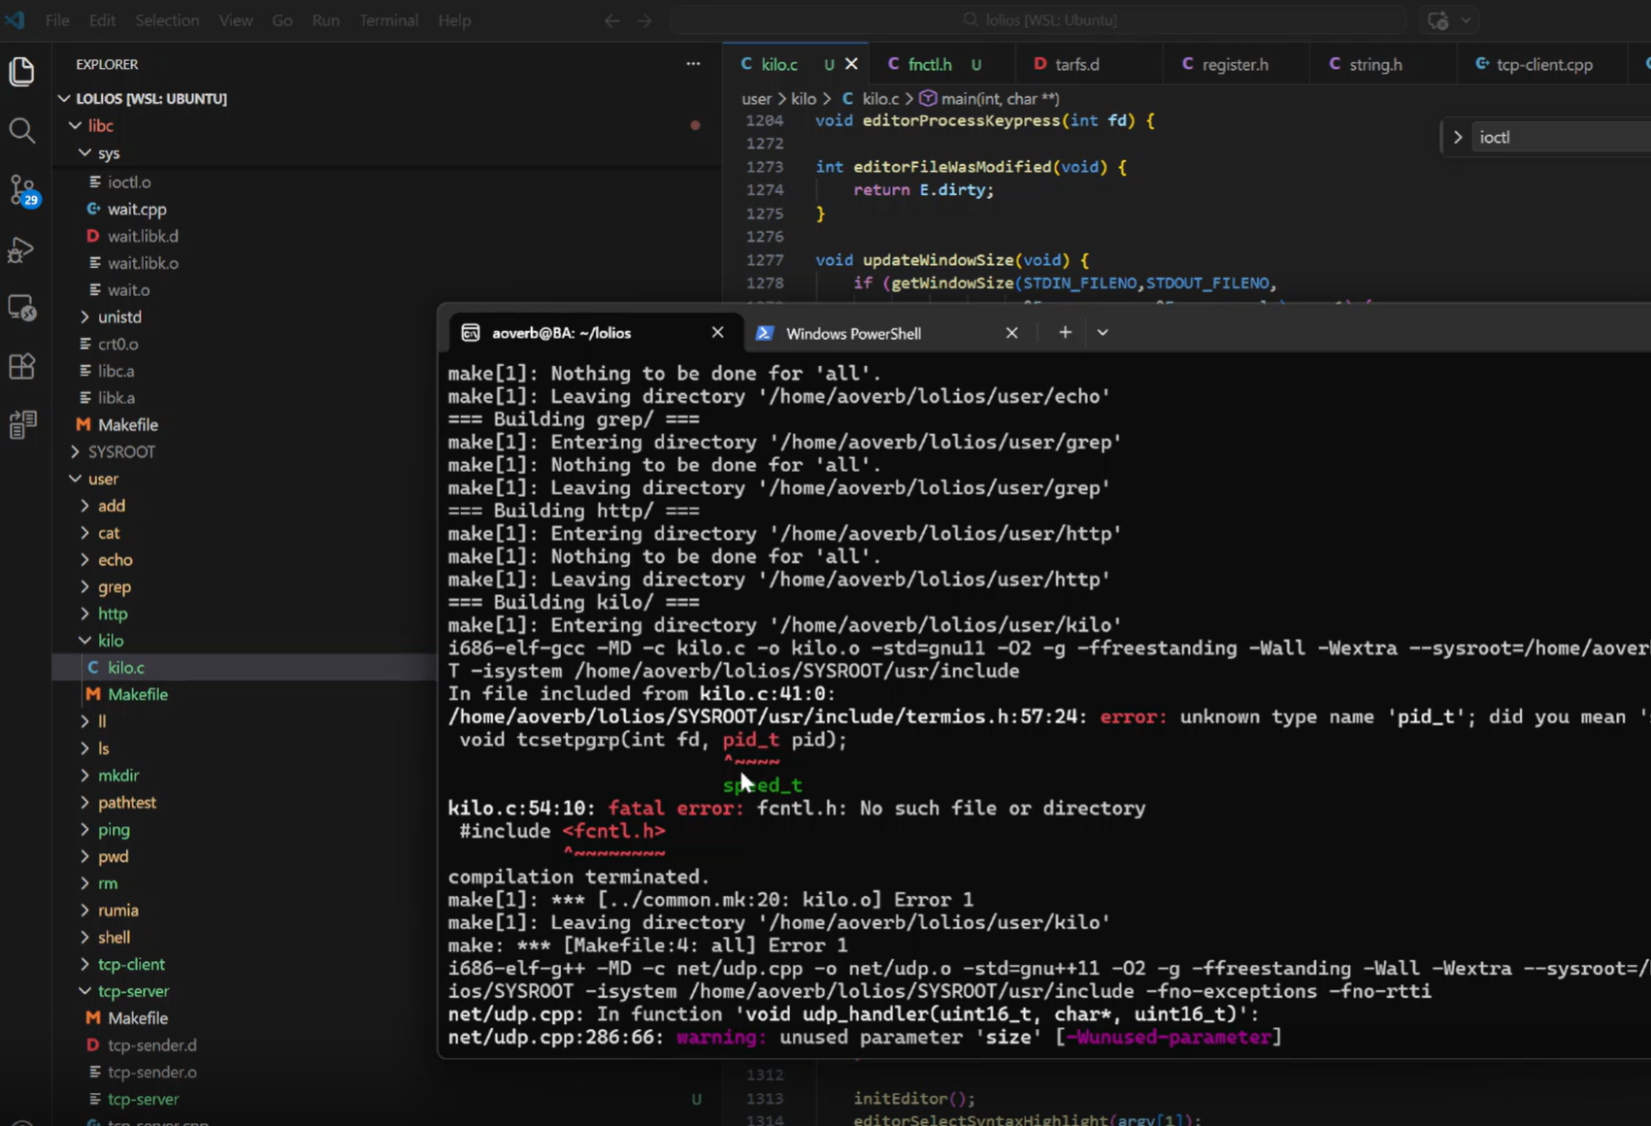Open wait.libk.d in the explorer

(143, 237)
